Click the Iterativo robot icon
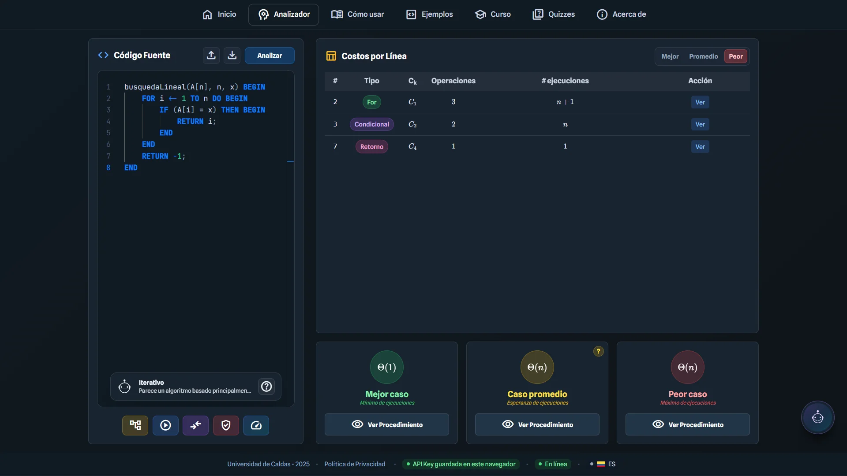847x476 pixels. click(124, 387)
